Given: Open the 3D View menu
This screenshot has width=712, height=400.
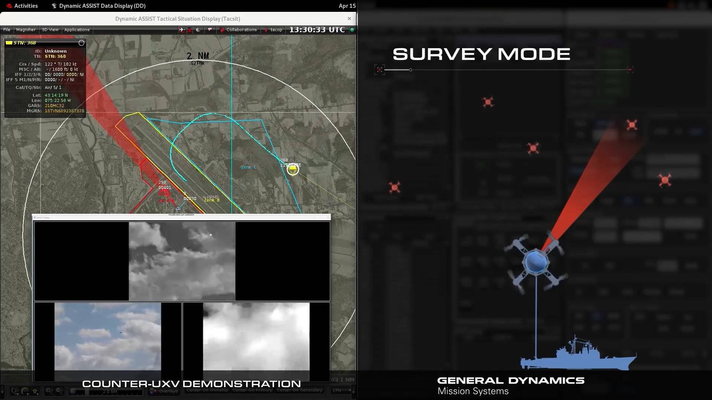Looking at the screenshot, I should [x=50, y=30].
